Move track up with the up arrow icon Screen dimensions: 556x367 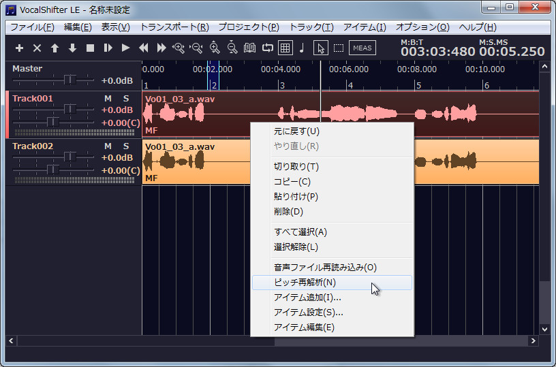tap(55, 48)
